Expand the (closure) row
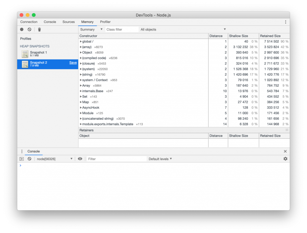Viewport: 307px width, 233px height. [x=81, y=63]
